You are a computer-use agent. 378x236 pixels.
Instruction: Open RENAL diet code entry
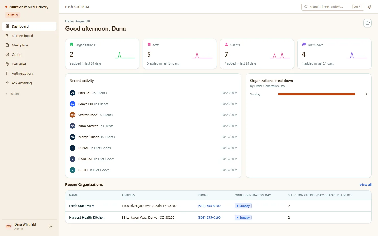click(153, 148)
